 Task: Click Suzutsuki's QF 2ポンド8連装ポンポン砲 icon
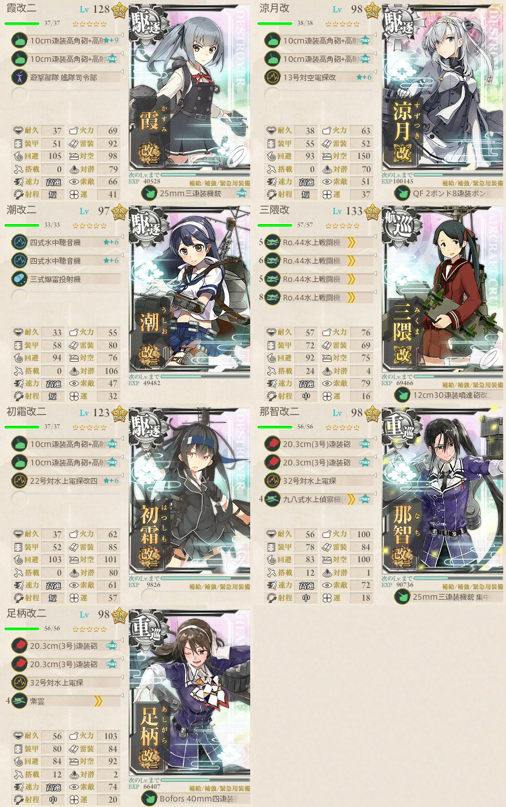tap(402, 193)
